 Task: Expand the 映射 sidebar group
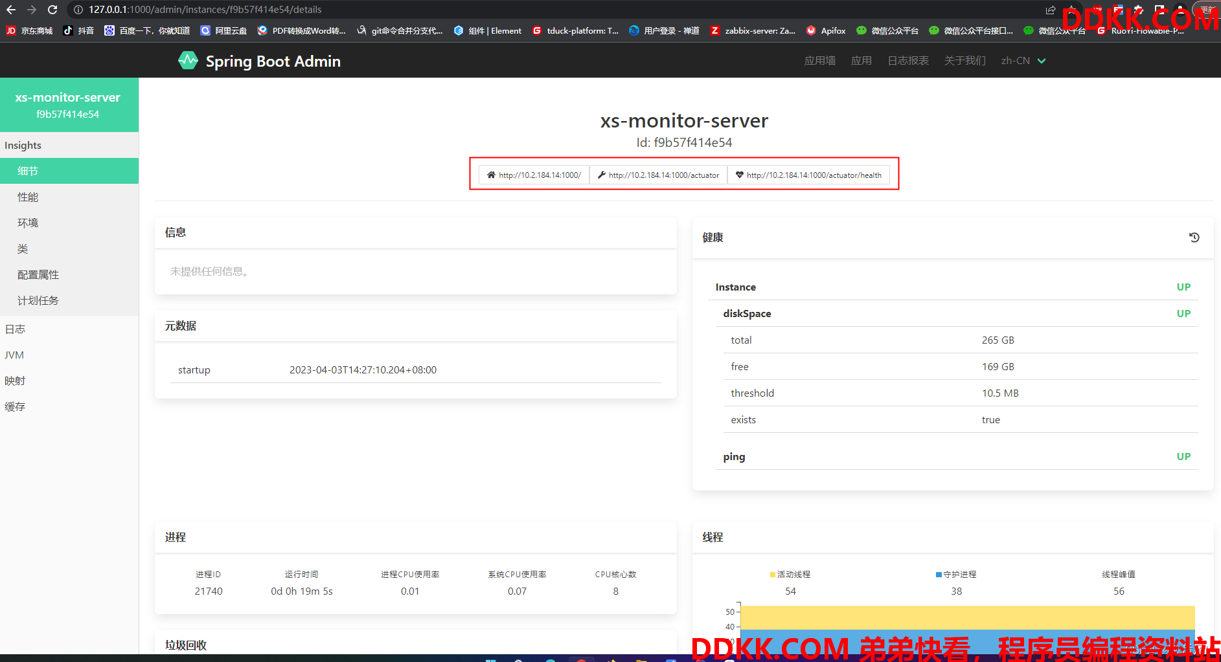click(69, 381)
